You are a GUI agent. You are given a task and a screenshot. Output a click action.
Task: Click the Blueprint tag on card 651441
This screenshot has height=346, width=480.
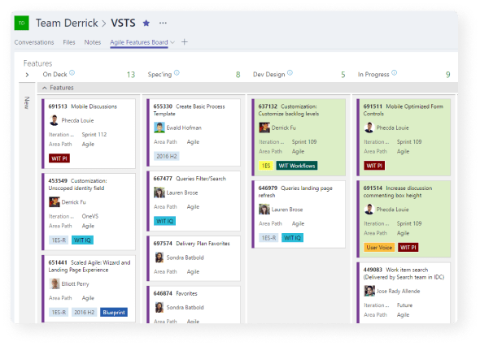coord(114,313)
